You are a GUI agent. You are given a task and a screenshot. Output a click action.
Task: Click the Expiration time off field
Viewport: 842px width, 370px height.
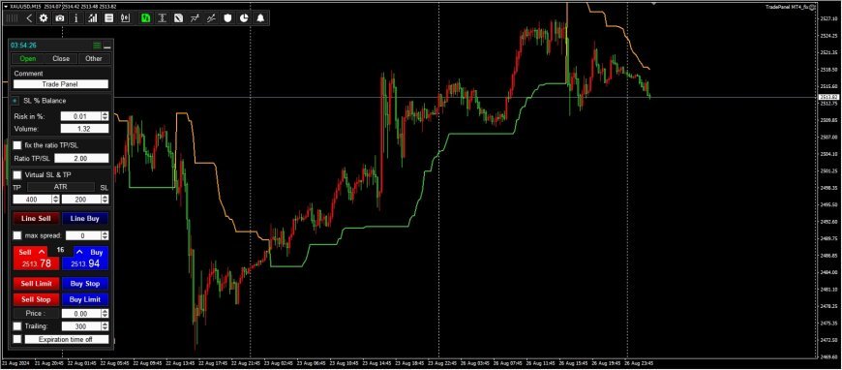[x=66, y=340]
